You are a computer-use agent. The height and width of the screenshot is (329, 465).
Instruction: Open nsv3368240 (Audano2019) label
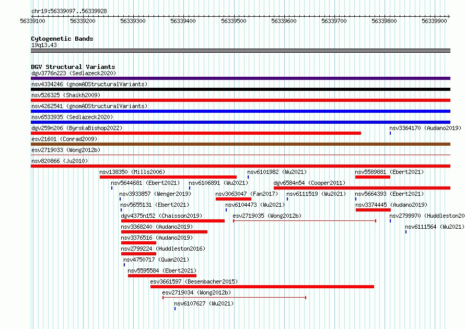click(x=157, y=227)
